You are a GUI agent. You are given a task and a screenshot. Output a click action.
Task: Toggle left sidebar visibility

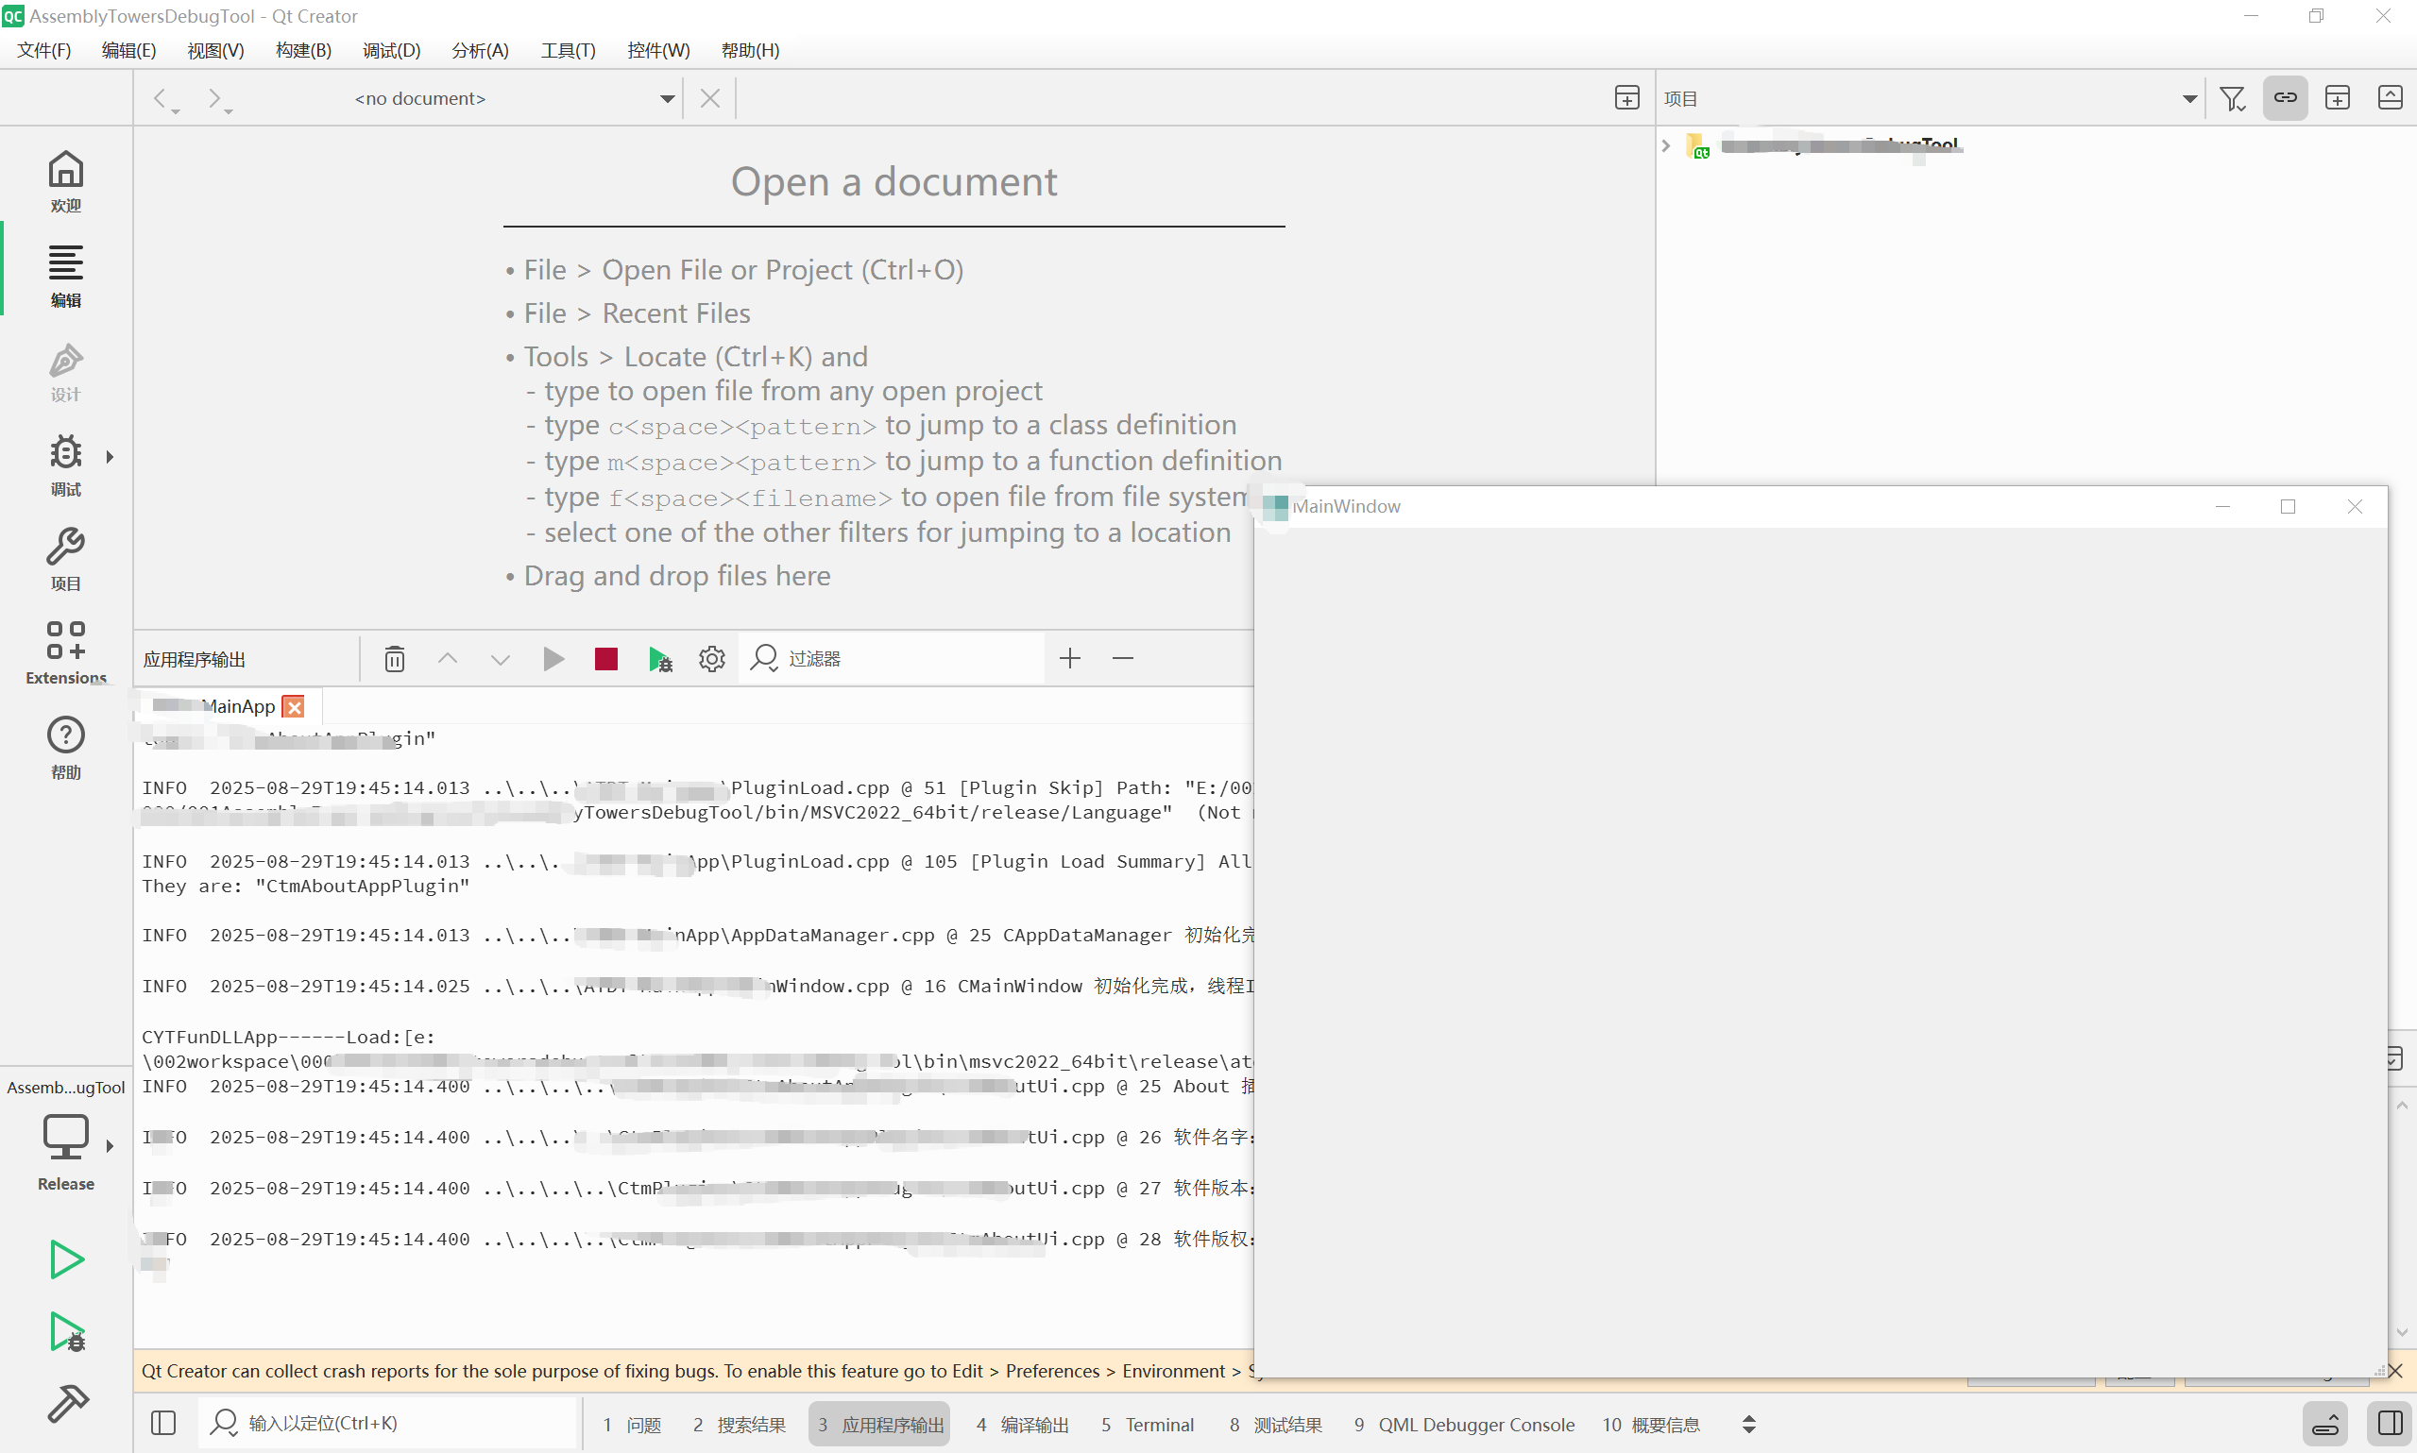[163, 1424]
